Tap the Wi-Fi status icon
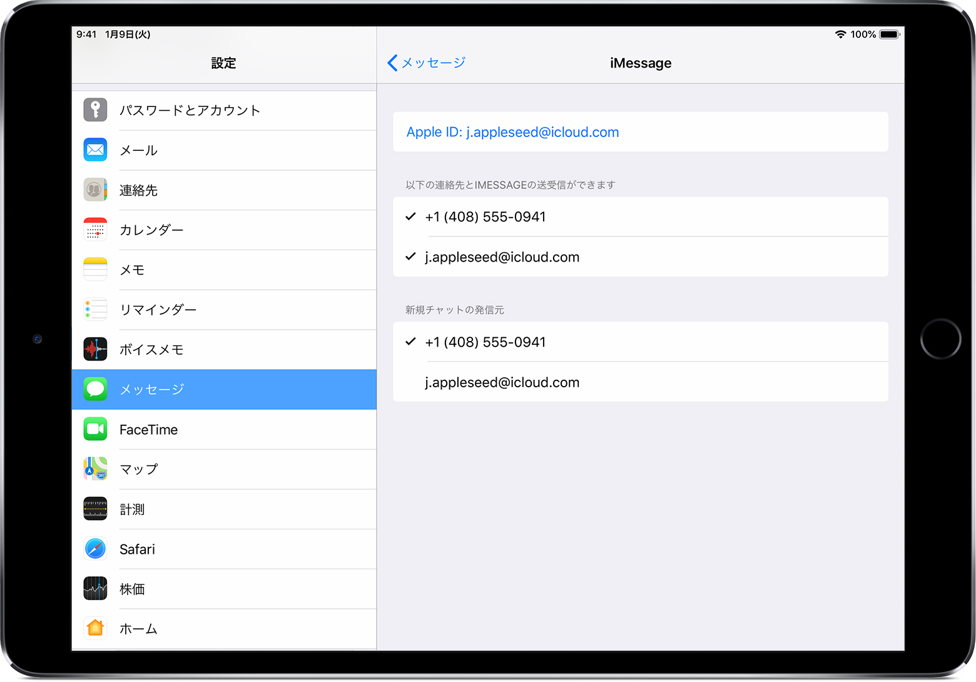Image resolution: width=976 pixels, height=682 pixels. tap(841, 34)
